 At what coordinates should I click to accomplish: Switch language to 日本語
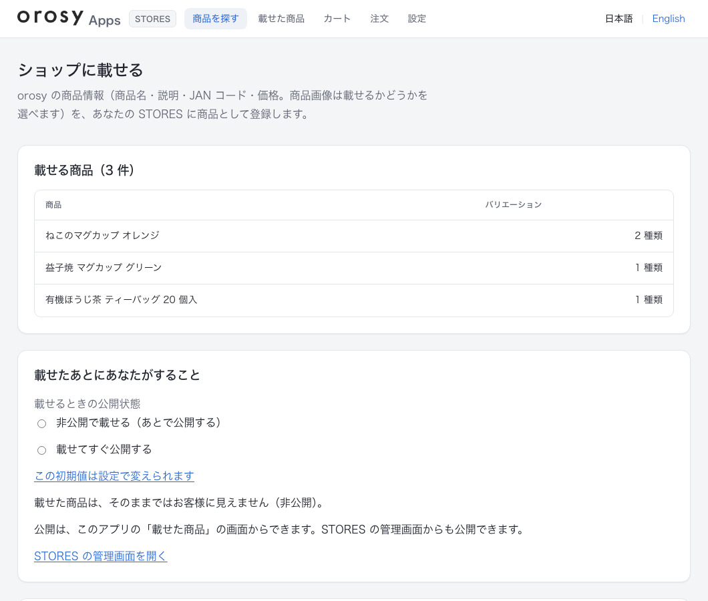(618, 19)
